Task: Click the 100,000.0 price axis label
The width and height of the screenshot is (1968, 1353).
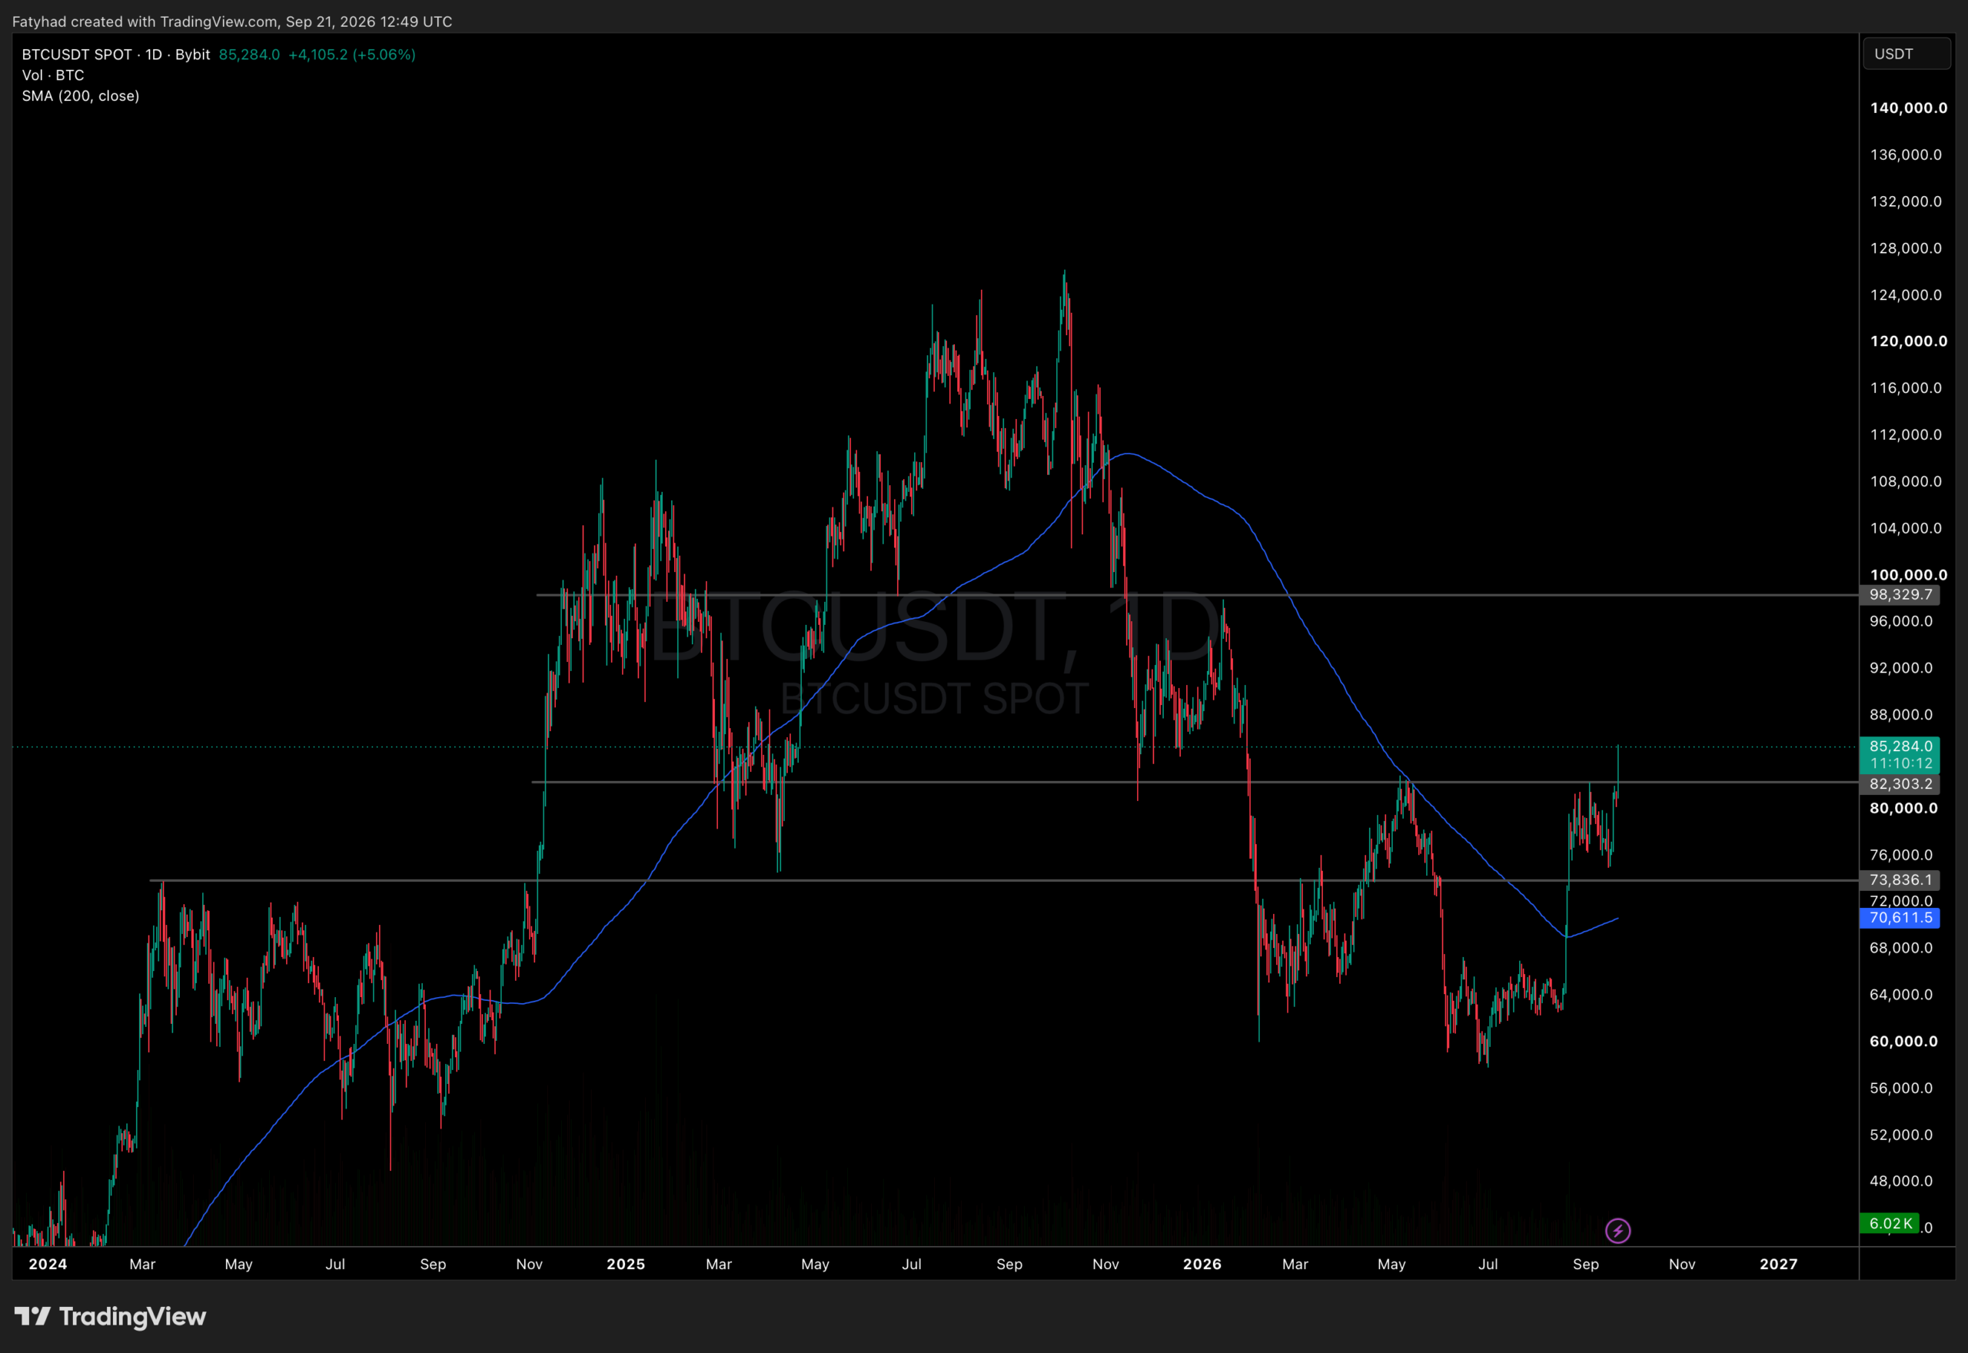Action: point(1909,575)
